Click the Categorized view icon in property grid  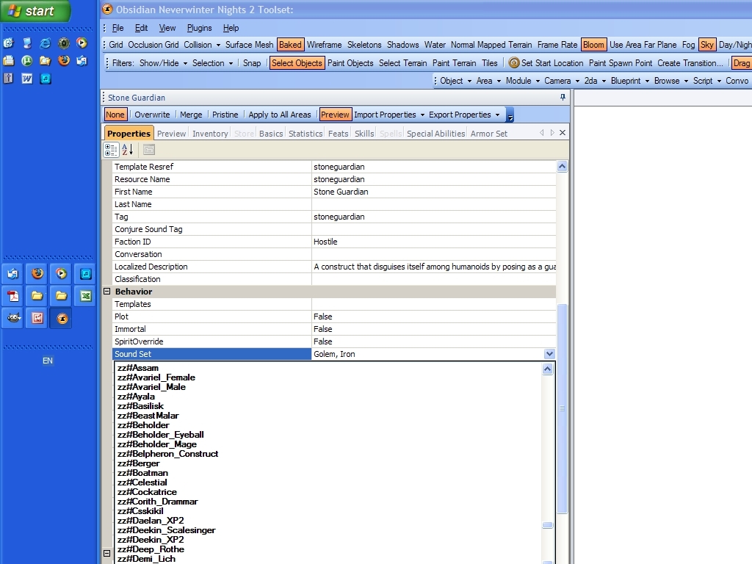[x=111, y=150]
